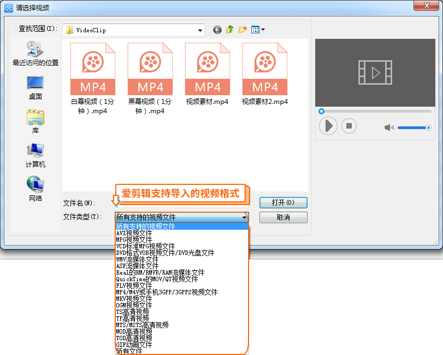This screenshot has width=443, height=355.
Task: Expand the 查找范围 location dropdown
Action: pos(200,30)
